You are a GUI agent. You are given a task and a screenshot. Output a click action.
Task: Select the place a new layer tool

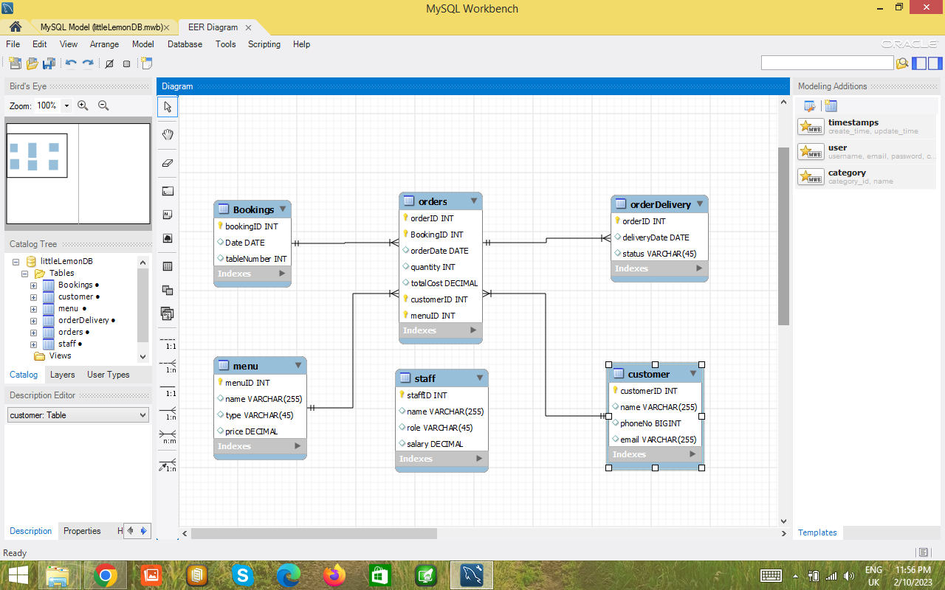coord(167,190)
